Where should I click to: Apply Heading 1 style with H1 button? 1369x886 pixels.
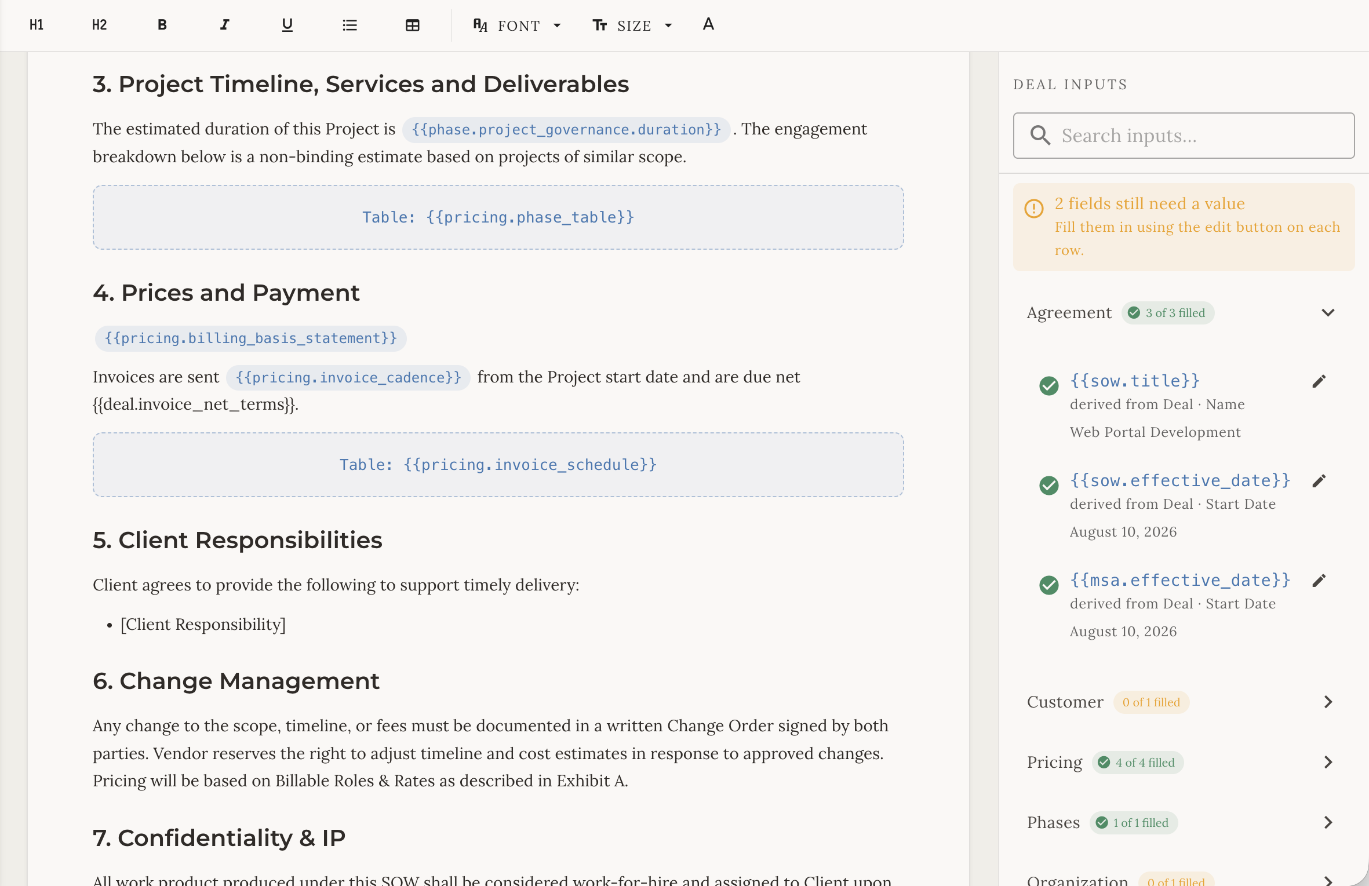37,25
